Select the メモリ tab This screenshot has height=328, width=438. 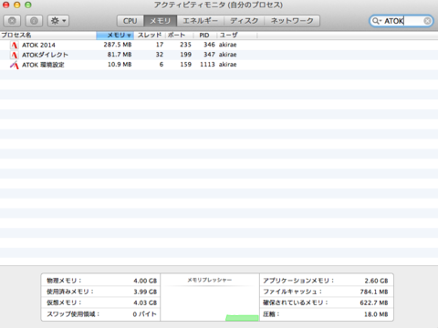[x=161, y=21]
